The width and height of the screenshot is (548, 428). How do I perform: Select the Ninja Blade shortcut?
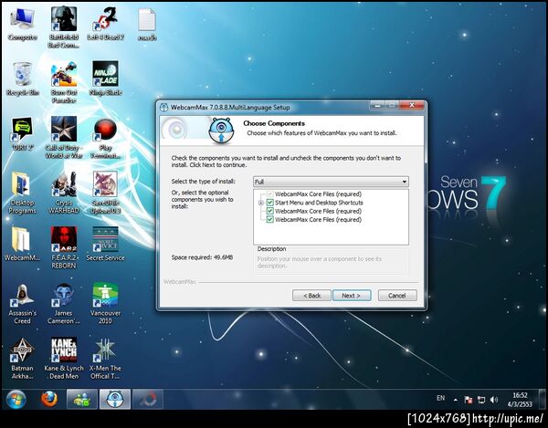[x=105, y=78]
